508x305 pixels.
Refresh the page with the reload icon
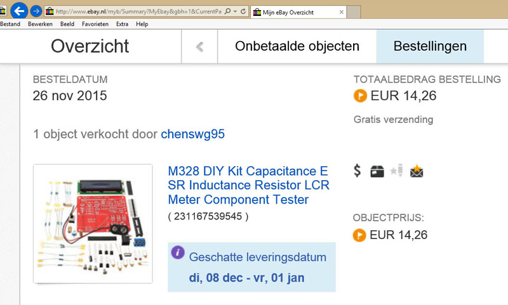[x=243, y=11]
